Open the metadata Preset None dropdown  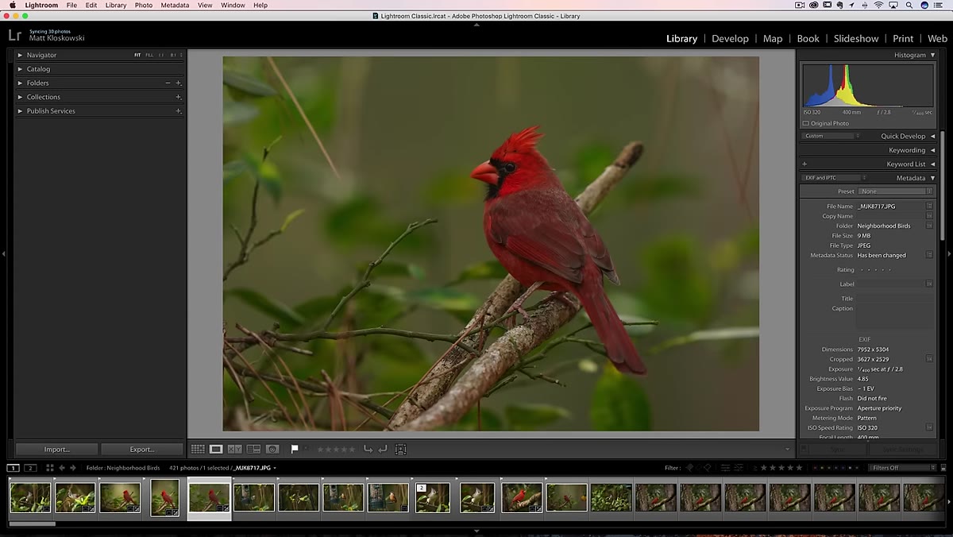[896, 191]
